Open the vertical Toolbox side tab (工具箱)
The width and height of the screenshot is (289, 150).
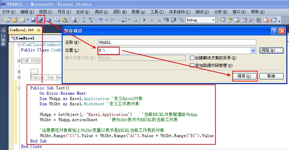pos(3,36)
